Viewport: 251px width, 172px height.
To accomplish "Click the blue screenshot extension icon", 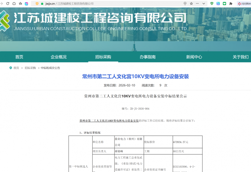I will 218,3.
